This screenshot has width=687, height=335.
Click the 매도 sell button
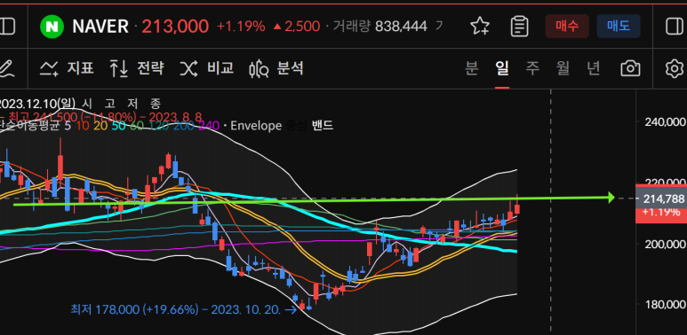coord(619,27)
